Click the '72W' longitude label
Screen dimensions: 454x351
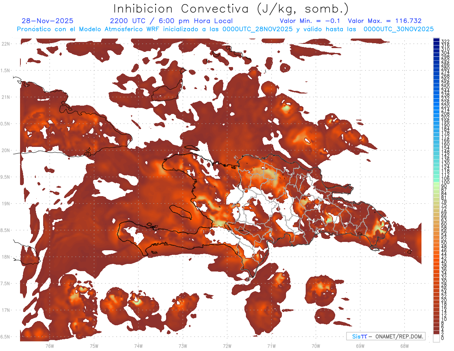tap(227, 346)
